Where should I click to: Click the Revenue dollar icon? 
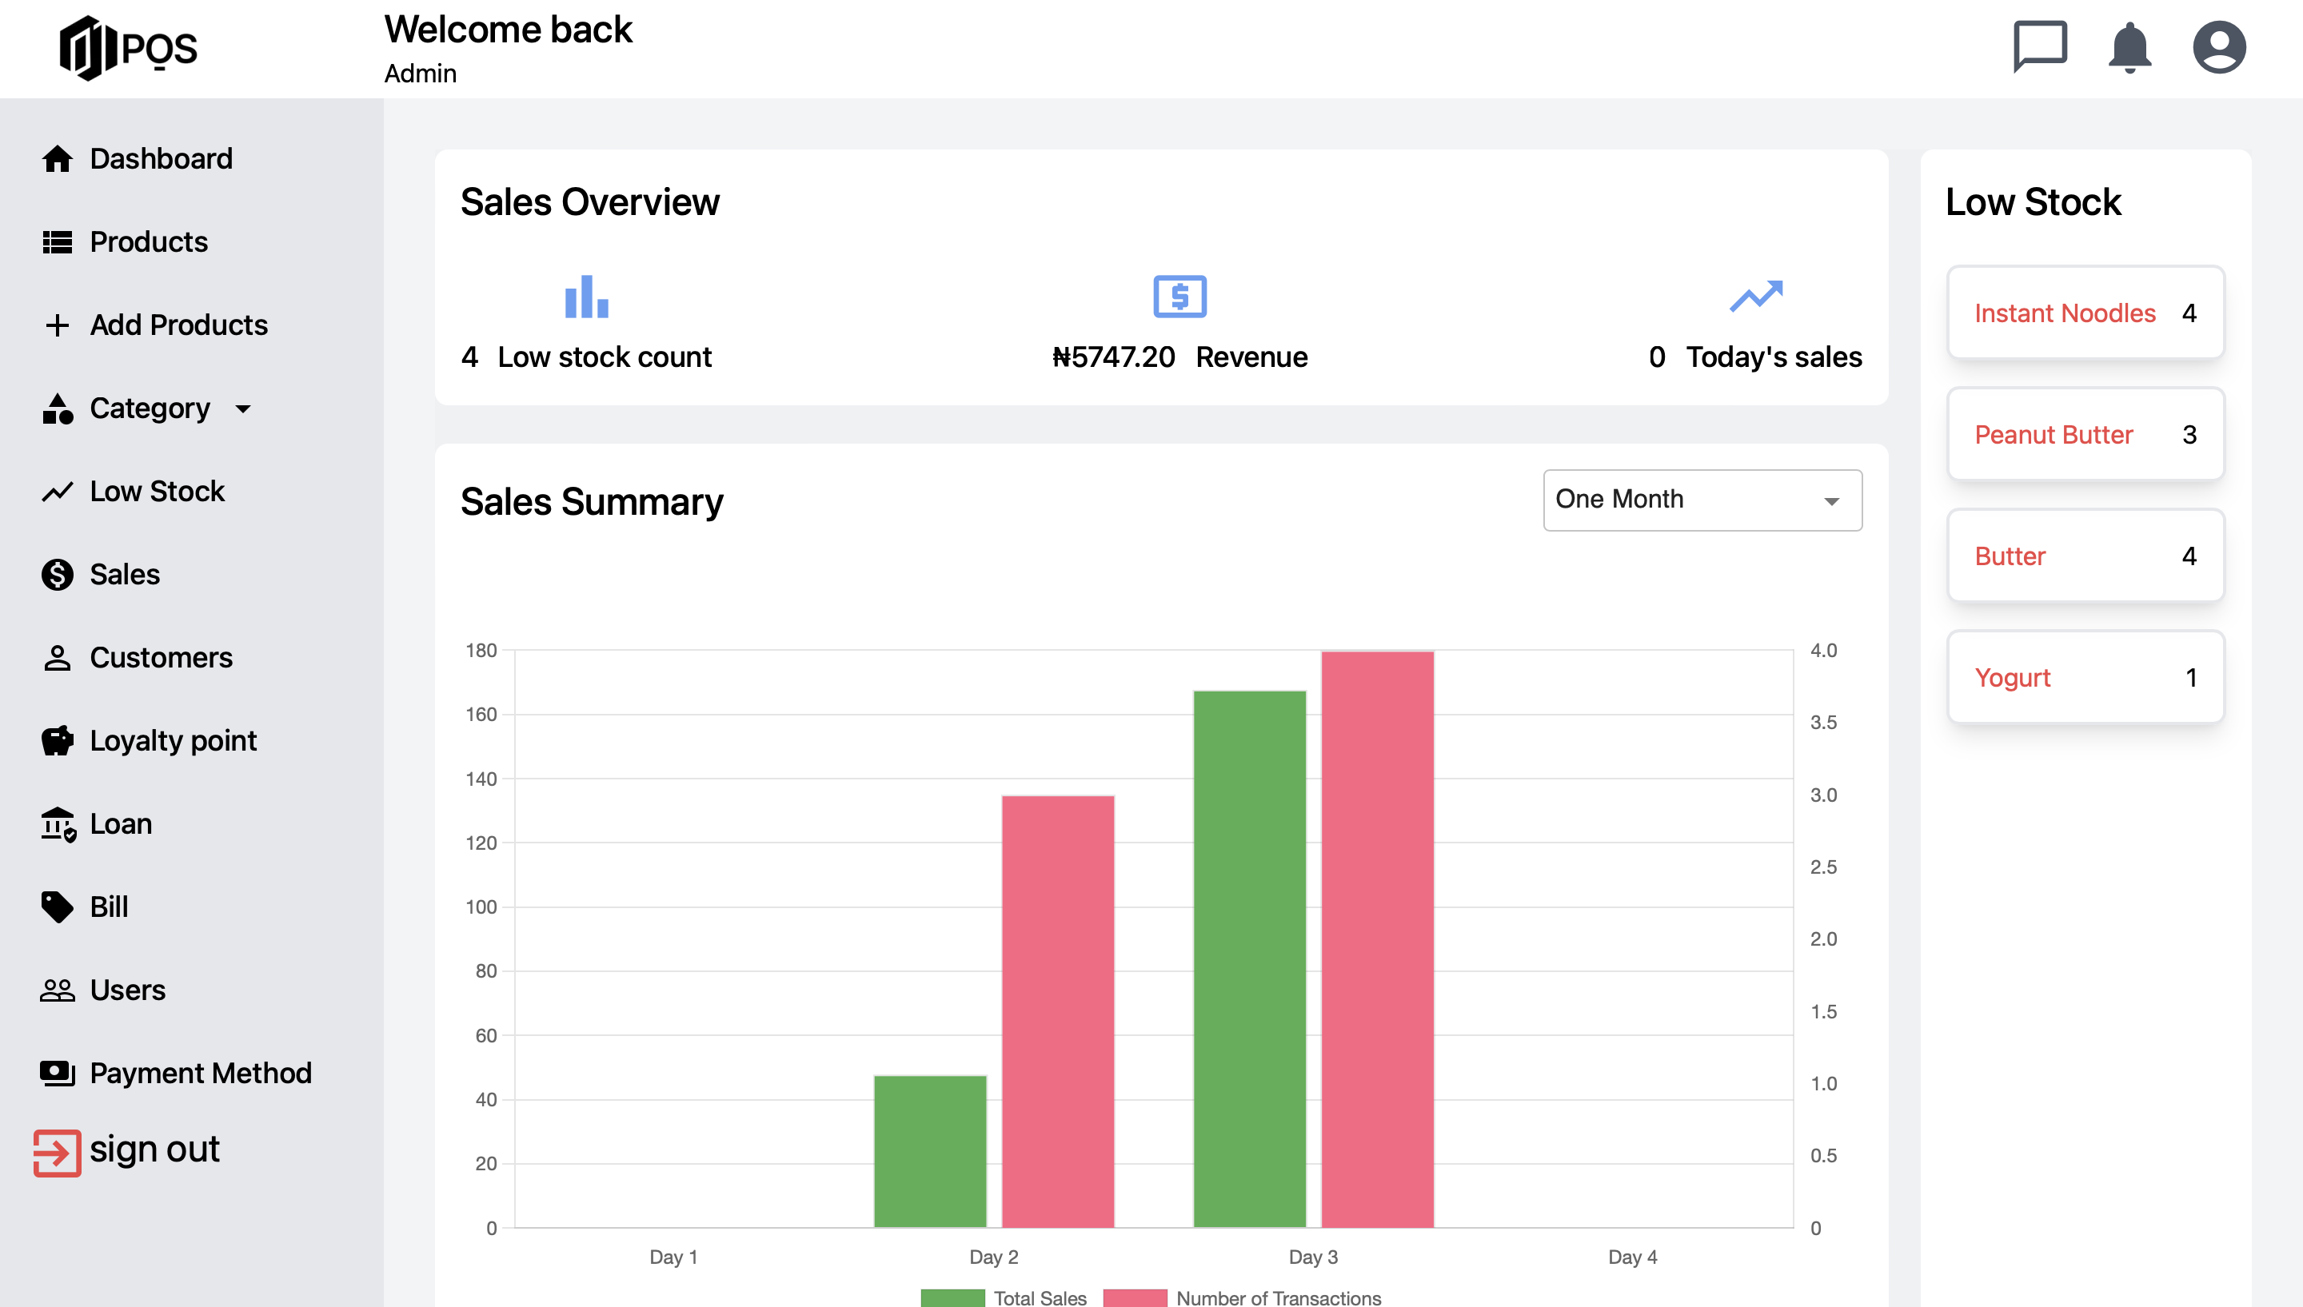click(x=1179, y=297)
